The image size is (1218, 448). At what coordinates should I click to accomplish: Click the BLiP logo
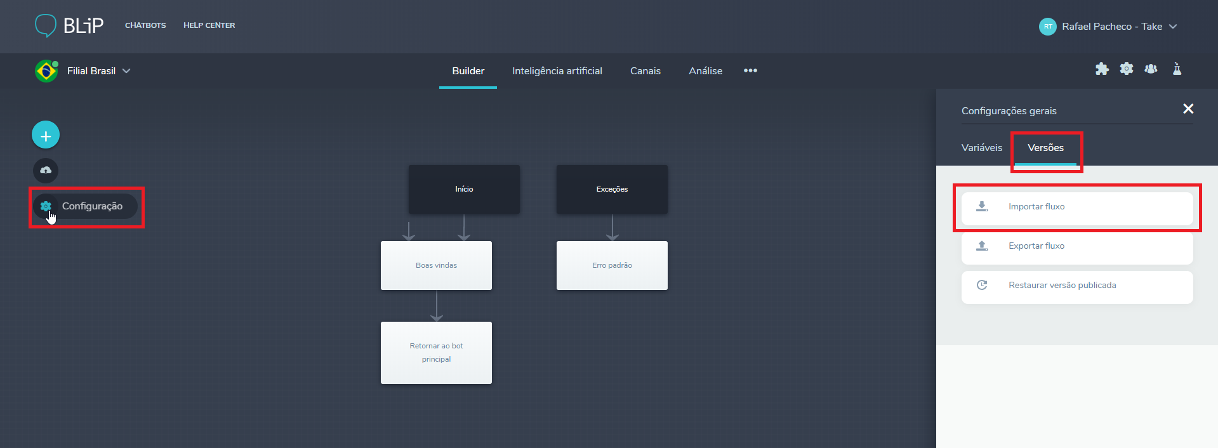coord(69,25)
